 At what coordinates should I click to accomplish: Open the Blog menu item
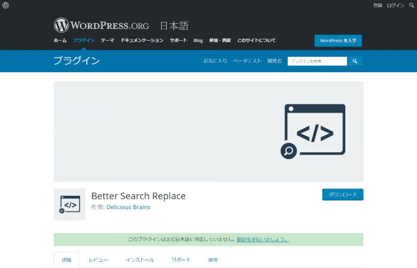[x=198, y=41]
